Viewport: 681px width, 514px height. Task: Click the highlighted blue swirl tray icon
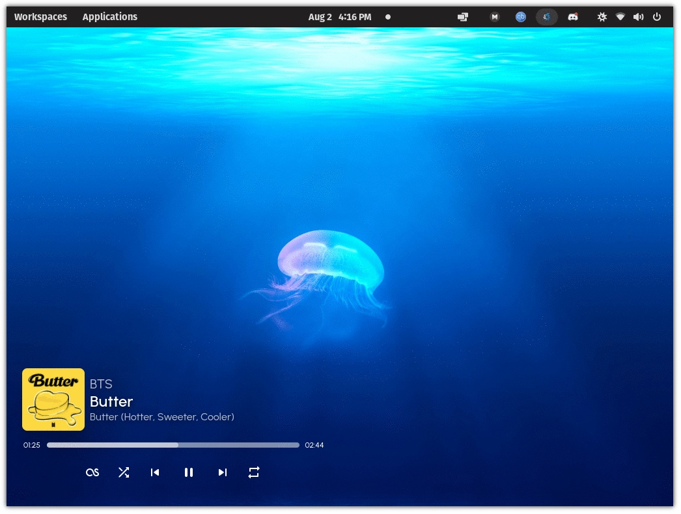[547, 17]
